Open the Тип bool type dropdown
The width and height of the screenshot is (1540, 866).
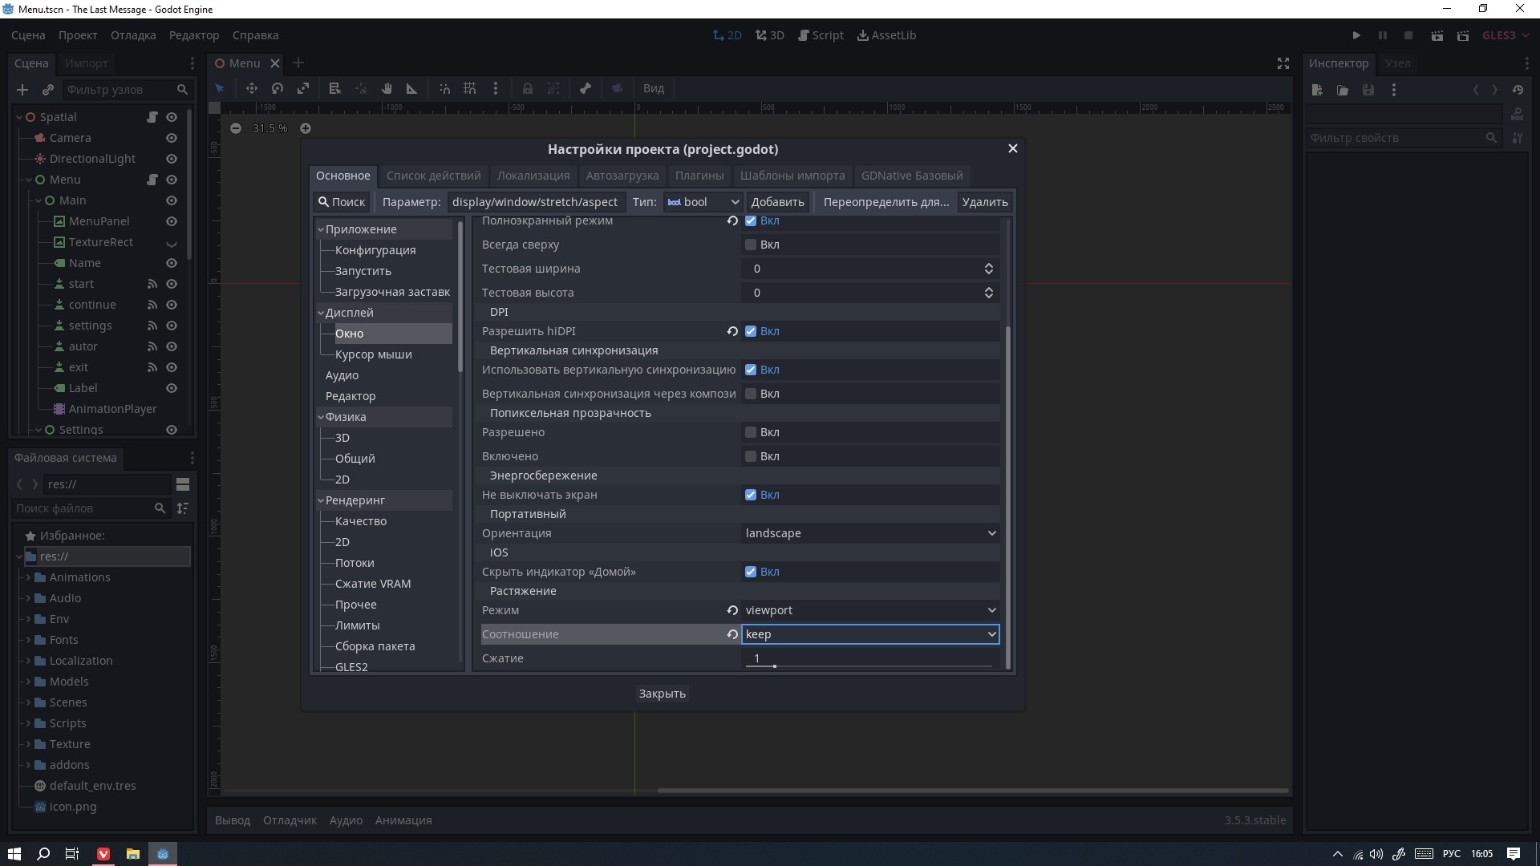[703, 202]
